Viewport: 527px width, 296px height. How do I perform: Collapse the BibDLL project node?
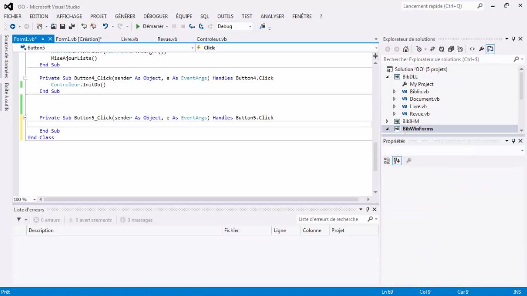387,77
